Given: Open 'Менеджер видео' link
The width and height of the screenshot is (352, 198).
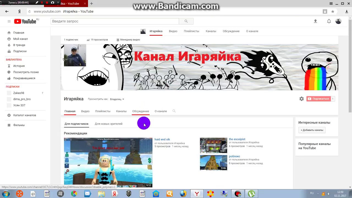Looking at the screenshot, I should tap(128, 40).
